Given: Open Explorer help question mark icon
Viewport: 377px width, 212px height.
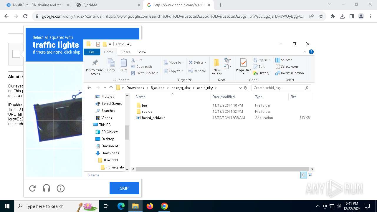Looking at the screenshot, I should coord(311,52).
